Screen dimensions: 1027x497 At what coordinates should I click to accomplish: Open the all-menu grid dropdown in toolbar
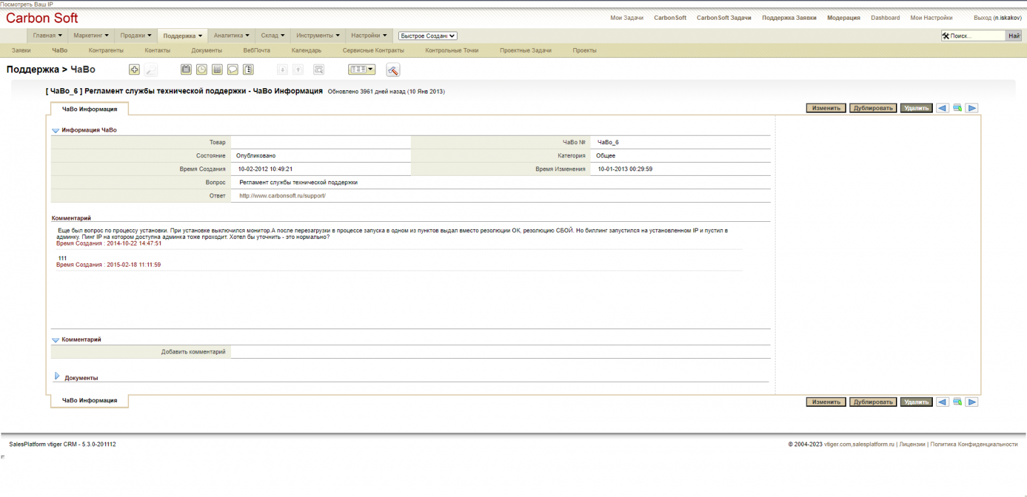(361, 69)
